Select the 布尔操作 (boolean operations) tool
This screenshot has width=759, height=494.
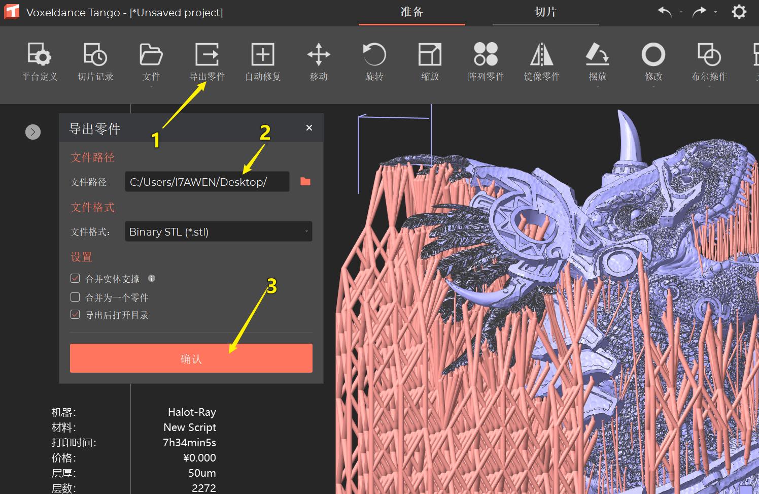(709, 62)
